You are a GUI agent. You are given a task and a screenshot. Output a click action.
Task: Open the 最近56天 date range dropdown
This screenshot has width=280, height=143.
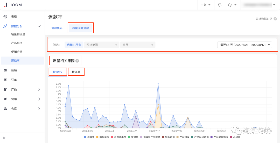[244, 45]
